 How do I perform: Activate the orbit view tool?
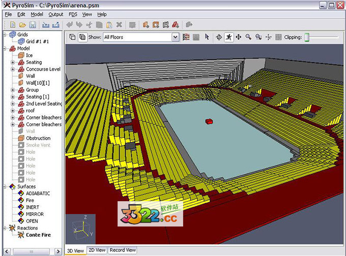[219, 37]
